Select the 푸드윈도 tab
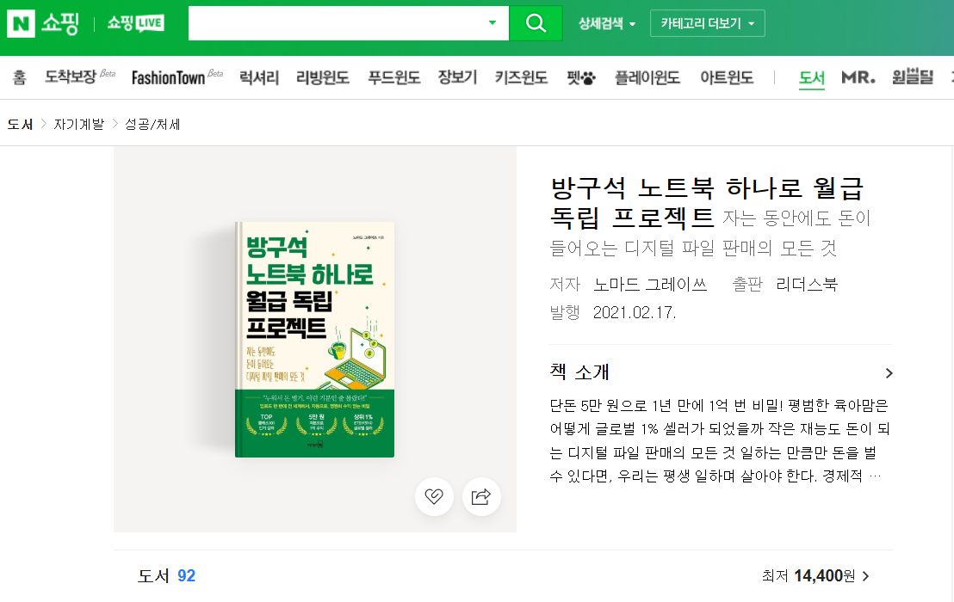This screenshot has width=954, height=602. [393, 77]
